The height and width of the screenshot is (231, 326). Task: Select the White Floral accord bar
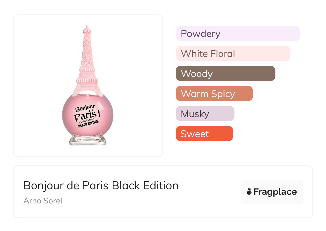pos(233,53)
